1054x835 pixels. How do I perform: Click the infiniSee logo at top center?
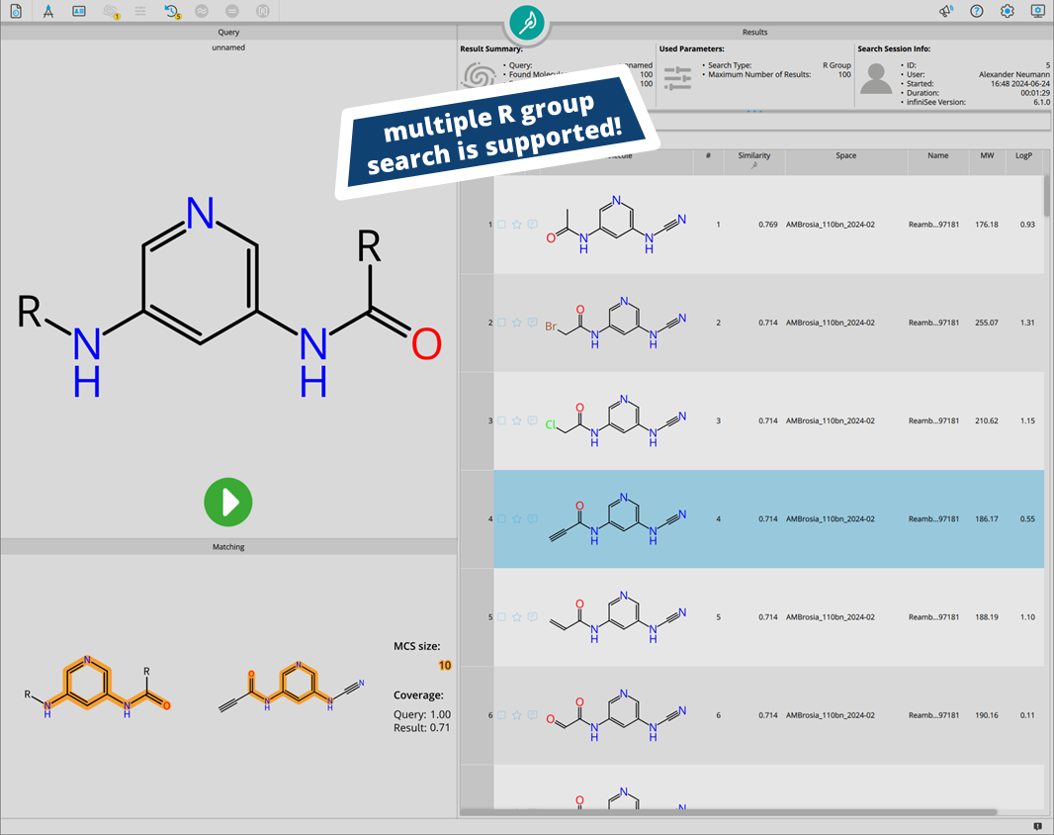point(526,24)
